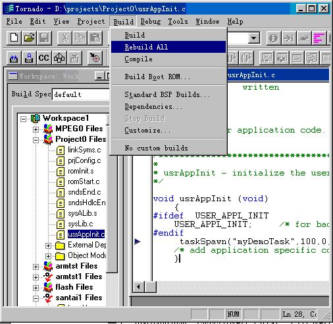The width and height of the screenshot is (333, 324).
Task: Select sysALib.s in project tree
Action: click(x=82, y=213)
